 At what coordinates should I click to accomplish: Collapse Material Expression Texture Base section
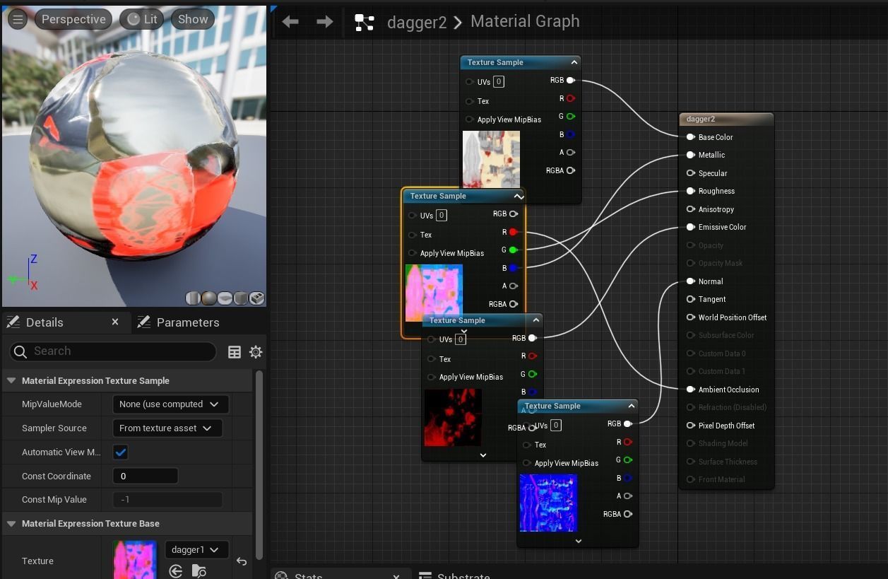[x=11, y=524]
